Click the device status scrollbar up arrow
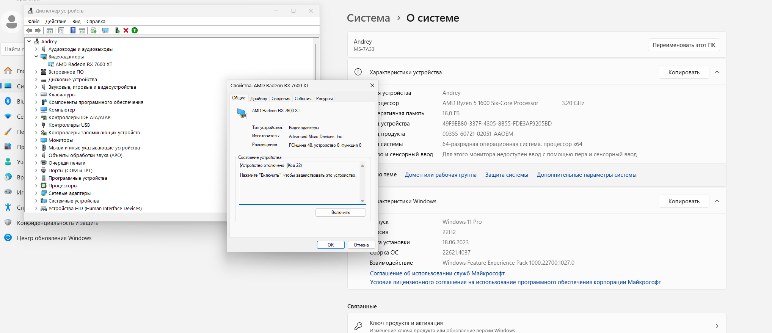The height and width of the screenshot is (333, 772). point(362,166)
